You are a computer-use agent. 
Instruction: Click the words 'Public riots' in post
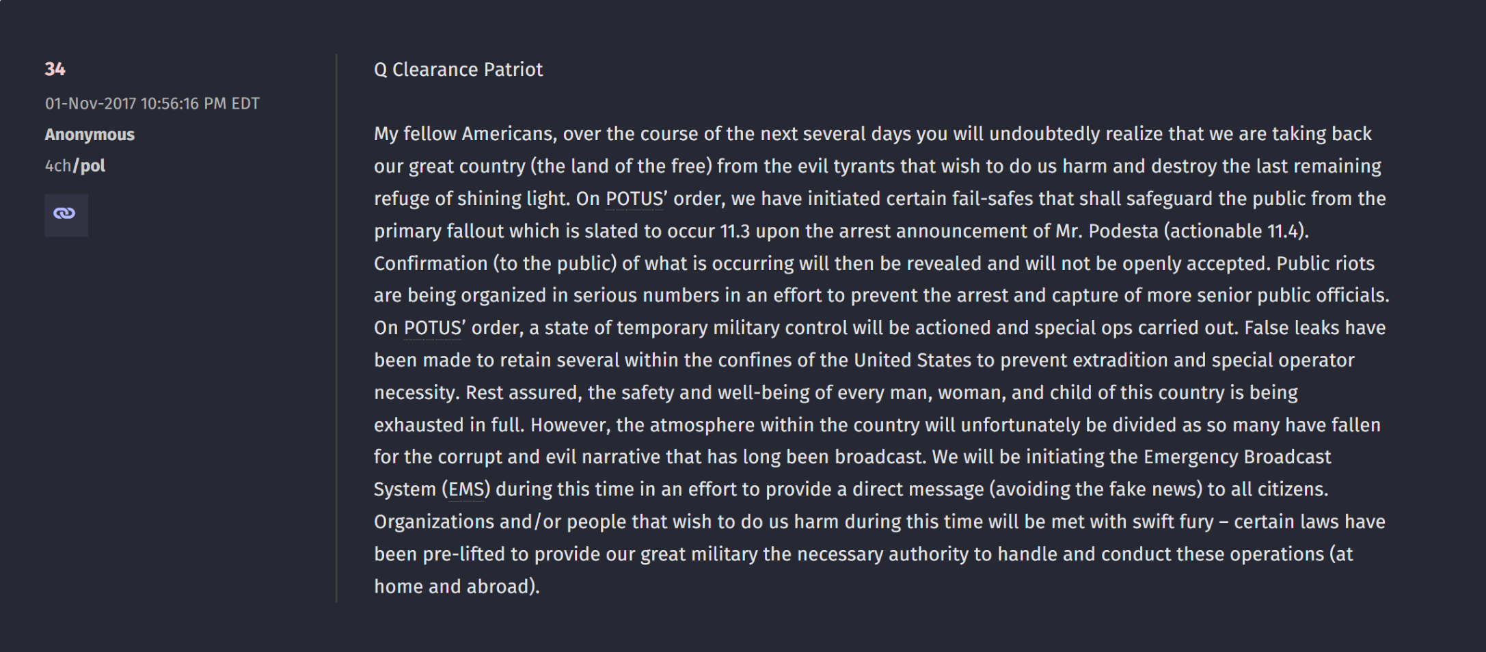[x=1325, y=264]
